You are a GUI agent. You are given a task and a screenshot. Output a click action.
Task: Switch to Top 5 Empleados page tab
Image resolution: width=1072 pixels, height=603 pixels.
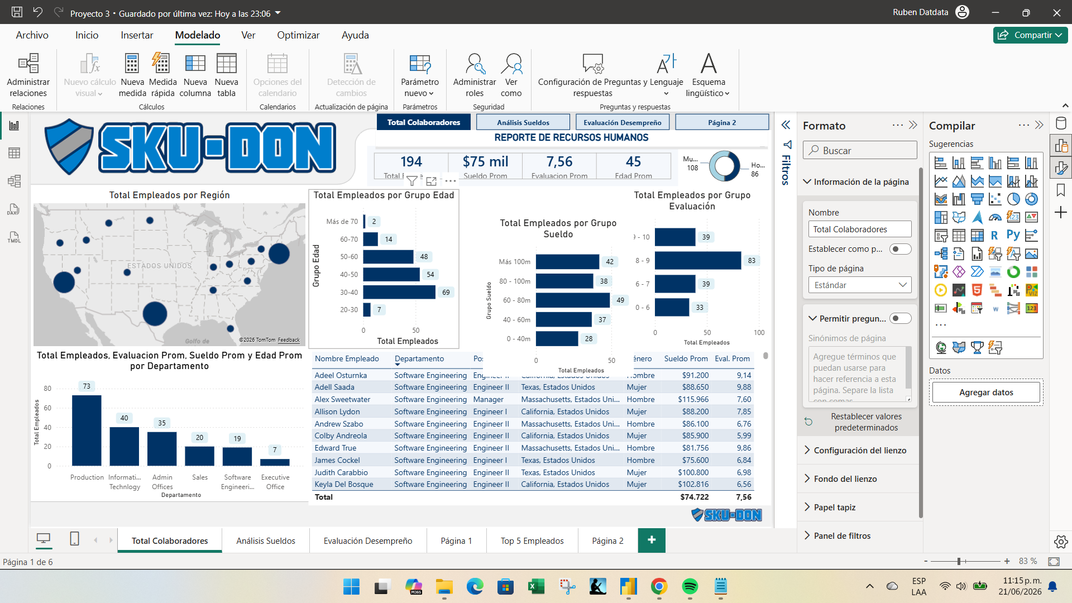point(532,541)
